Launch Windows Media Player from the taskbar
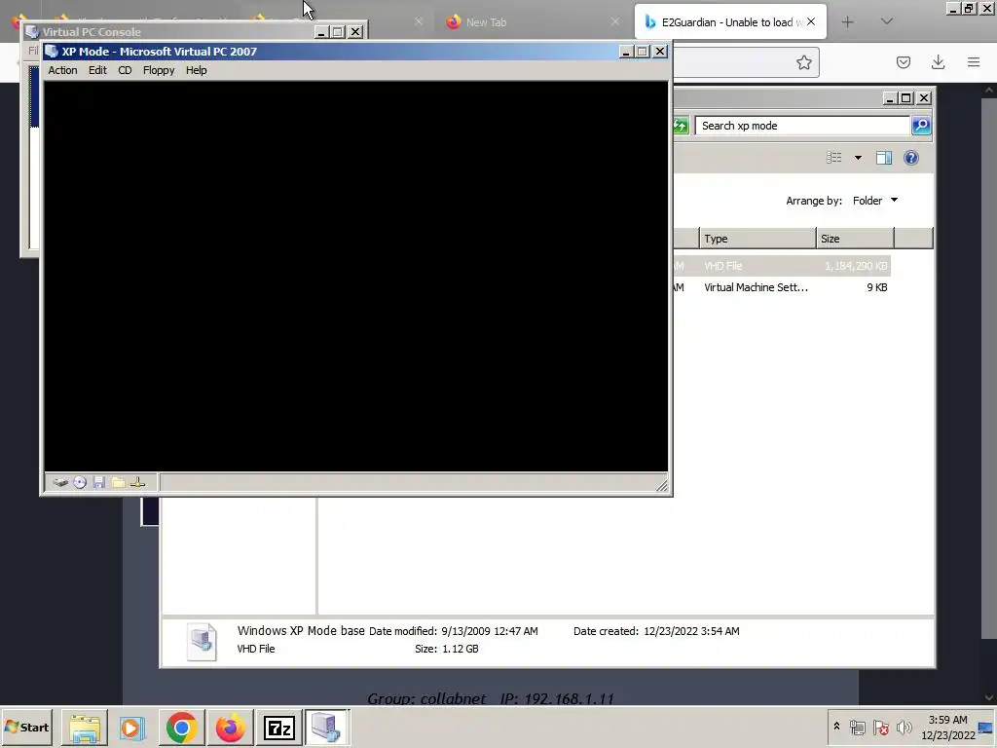 point(132,728)
